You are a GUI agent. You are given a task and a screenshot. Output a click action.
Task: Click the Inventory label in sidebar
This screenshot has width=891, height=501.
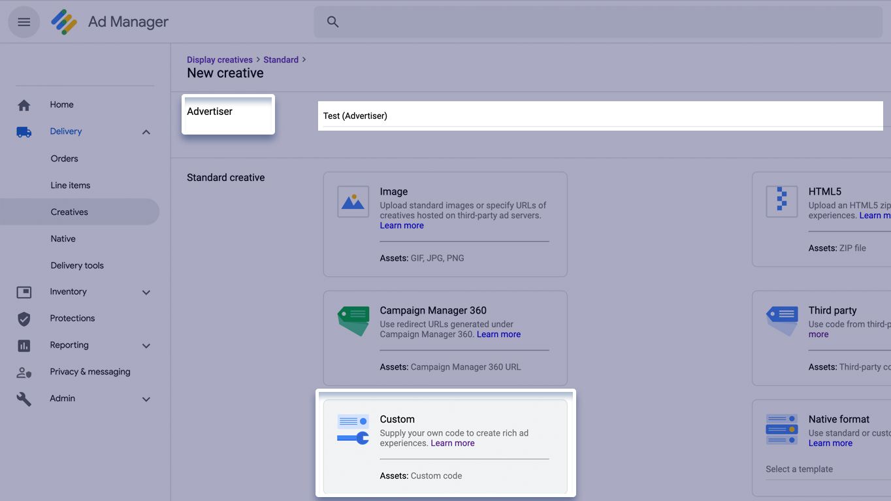(69, 292)
